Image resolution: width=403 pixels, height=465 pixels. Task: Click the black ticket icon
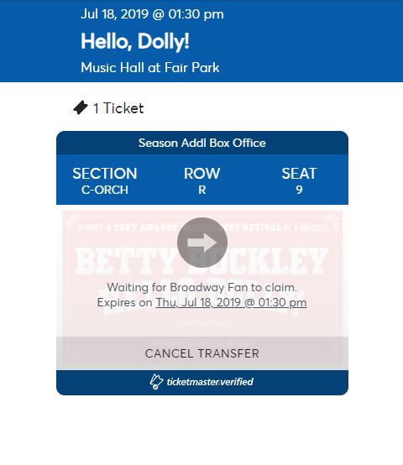click(81, 107)
